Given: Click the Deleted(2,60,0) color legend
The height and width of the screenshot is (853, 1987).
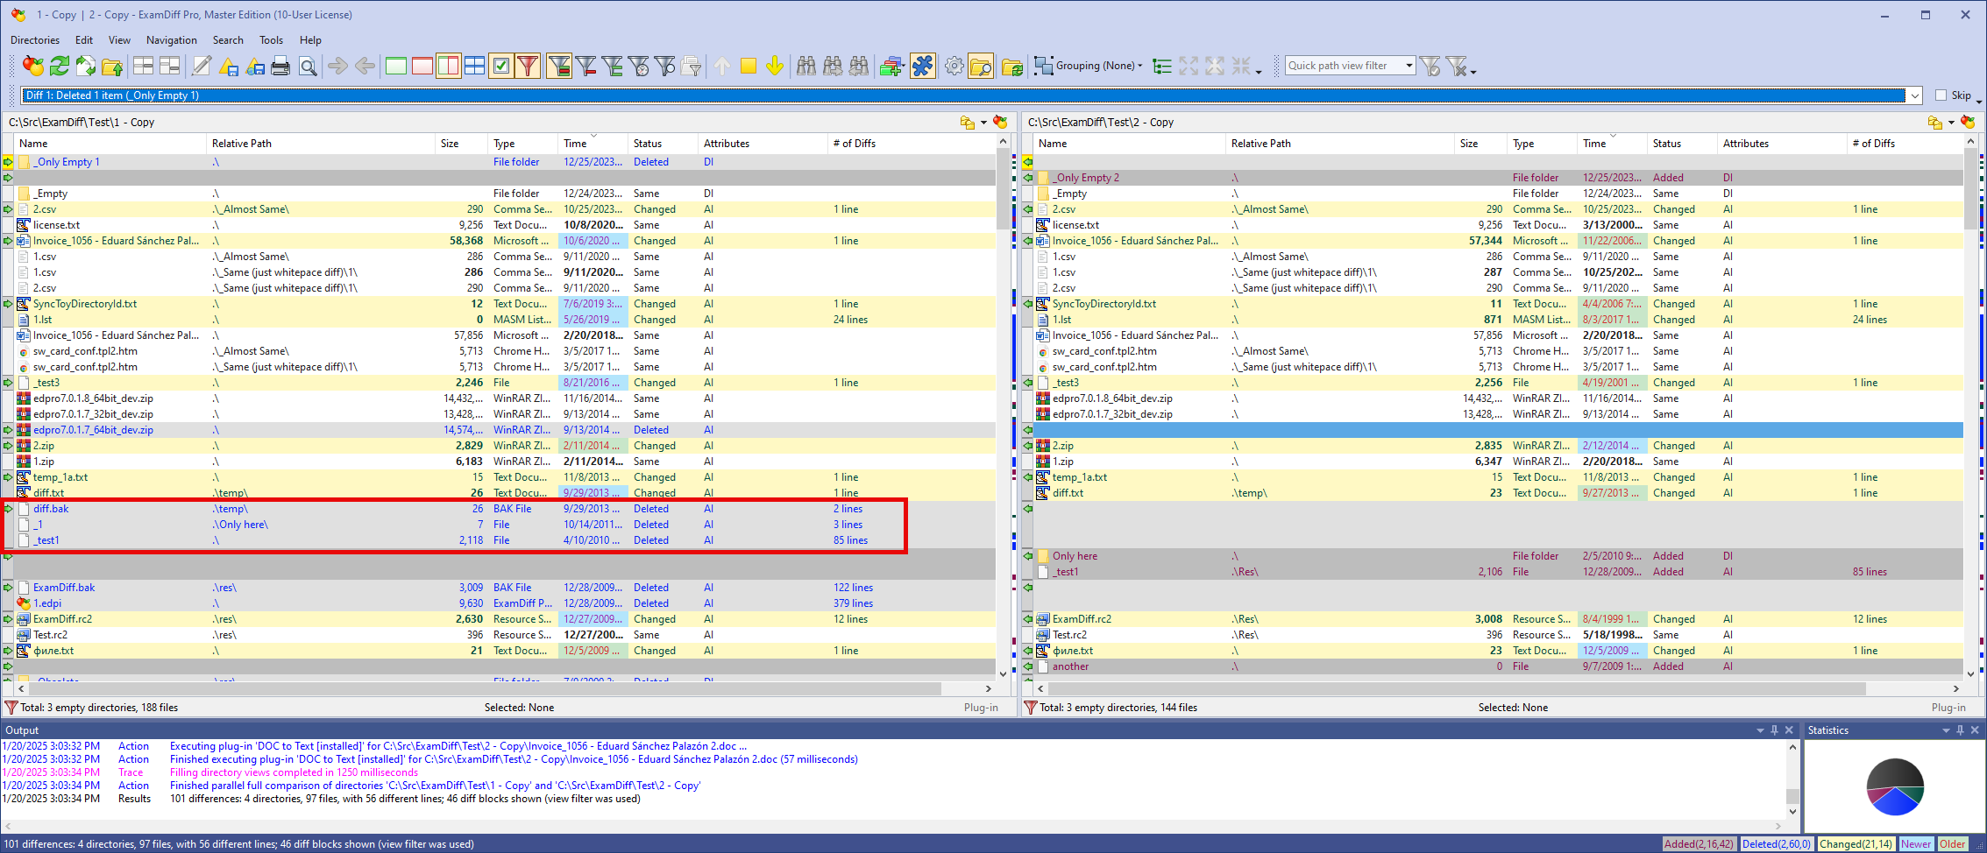Looking at the screenshot, I should [x=1777, y=844].
